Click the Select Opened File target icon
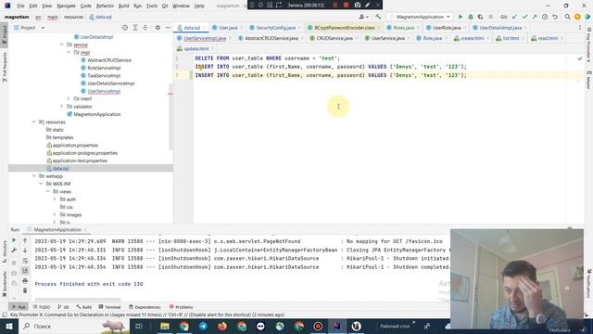This screenshot has height=334, width=593. tap(125, 28)
